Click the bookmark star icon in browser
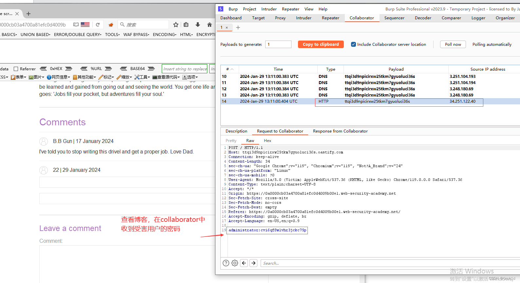This screenshot has height=283, width=520. (x=176, y=25)
